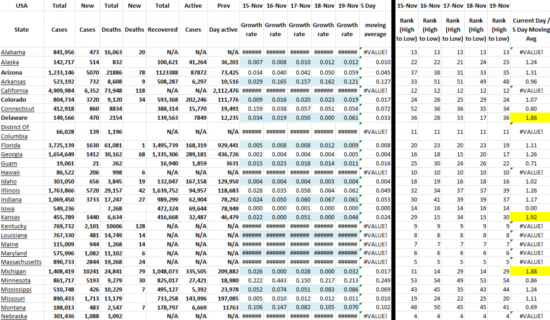Select Michigan's highlighted 1.88 moving average cell
This screenshot has height=320, width=550.
pyautogui.click(x=532, y=271)
